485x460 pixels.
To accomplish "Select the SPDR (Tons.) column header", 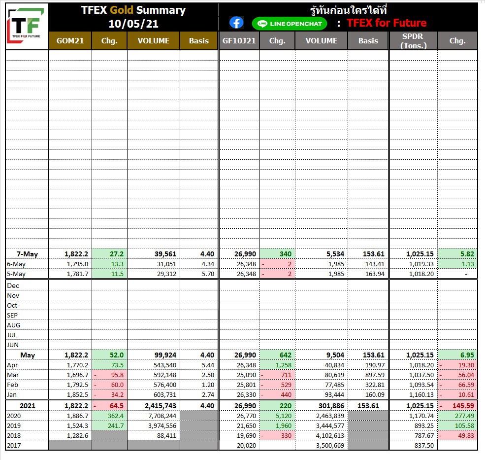I will (x=413, y=40).
